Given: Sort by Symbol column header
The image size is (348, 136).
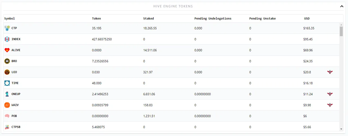Looking at the screenshot, I should tap(10, 18).
